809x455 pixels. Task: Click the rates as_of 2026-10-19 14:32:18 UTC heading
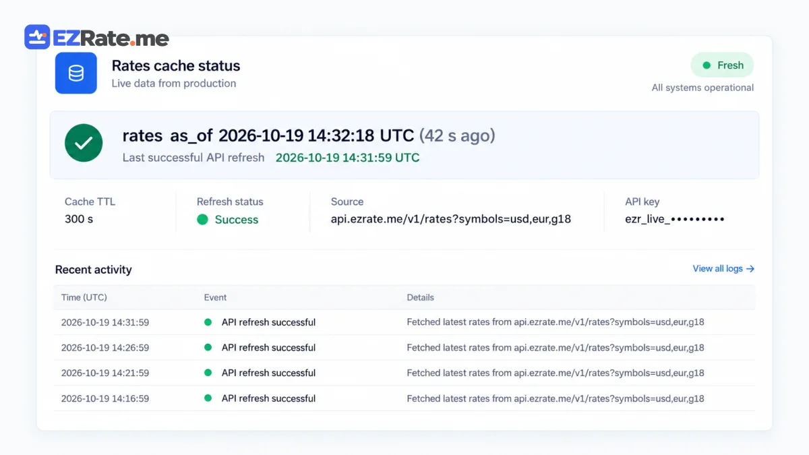tap(268, 135)
